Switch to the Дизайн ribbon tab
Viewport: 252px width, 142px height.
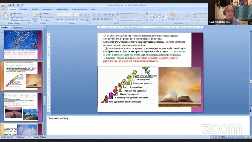(35, 9)
